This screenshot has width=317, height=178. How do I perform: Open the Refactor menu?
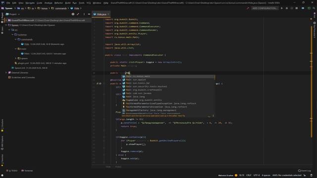click(x=58, y=3)
